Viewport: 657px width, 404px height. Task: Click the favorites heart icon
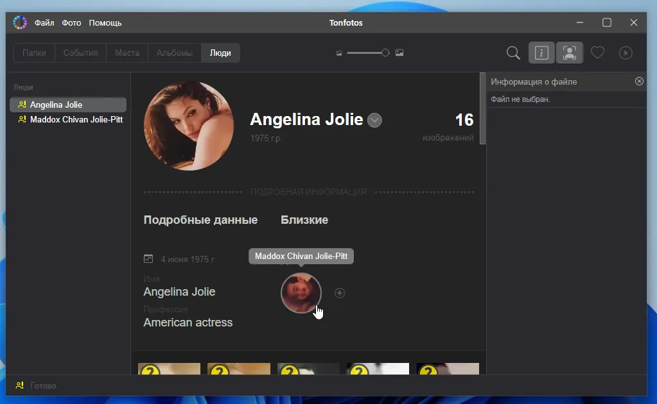[x=597, y=53]
